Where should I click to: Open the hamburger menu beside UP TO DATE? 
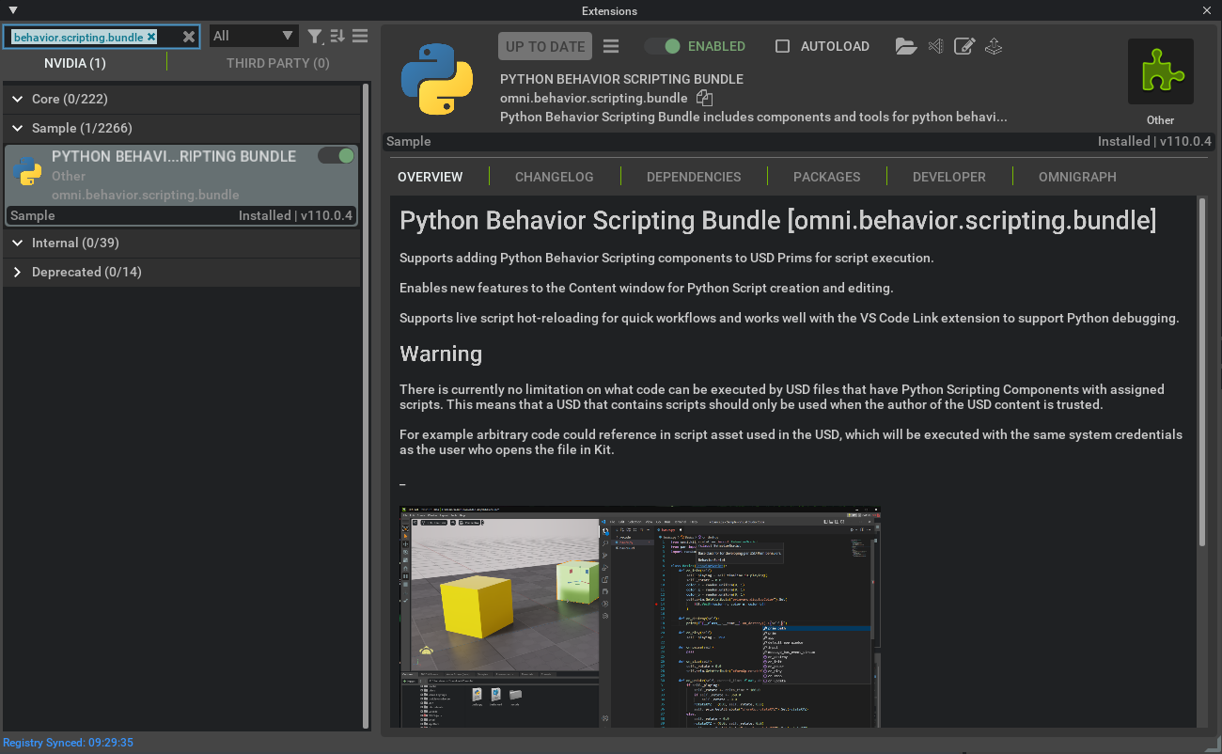[x=609, y=45]
